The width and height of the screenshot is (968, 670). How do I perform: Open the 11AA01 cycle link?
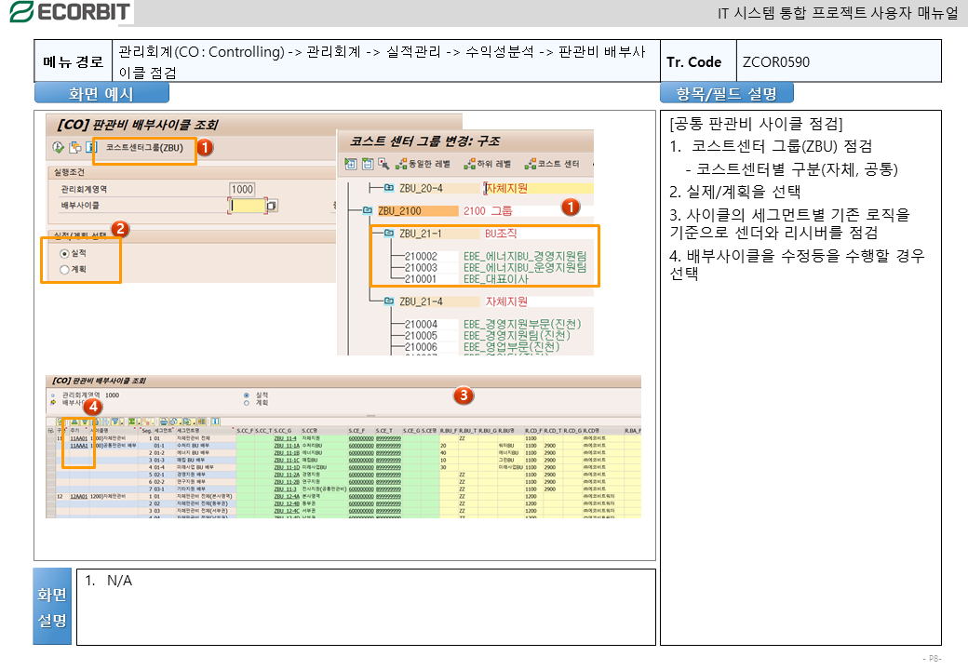point(78,438)
